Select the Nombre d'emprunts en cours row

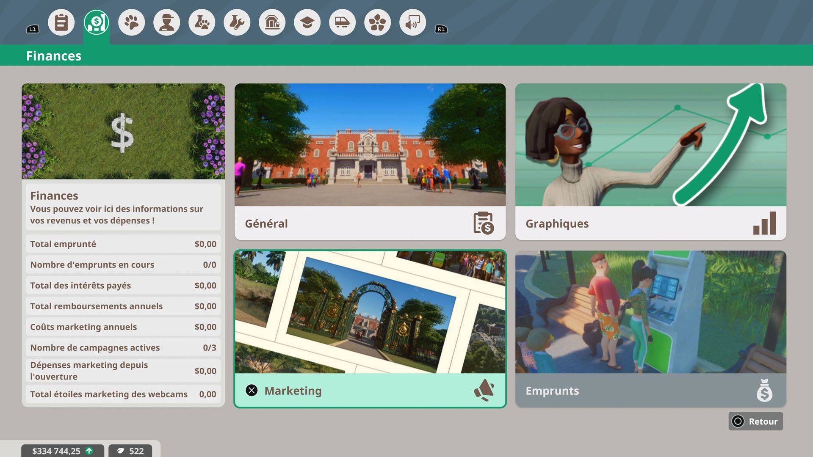pos(123,264)
